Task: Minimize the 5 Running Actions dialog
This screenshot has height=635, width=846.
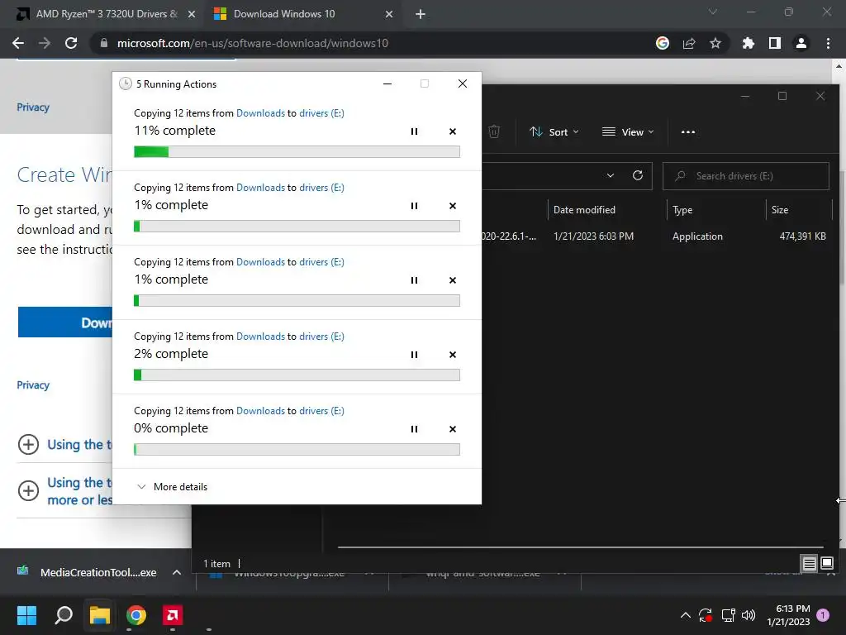Action: pos(387,84)
